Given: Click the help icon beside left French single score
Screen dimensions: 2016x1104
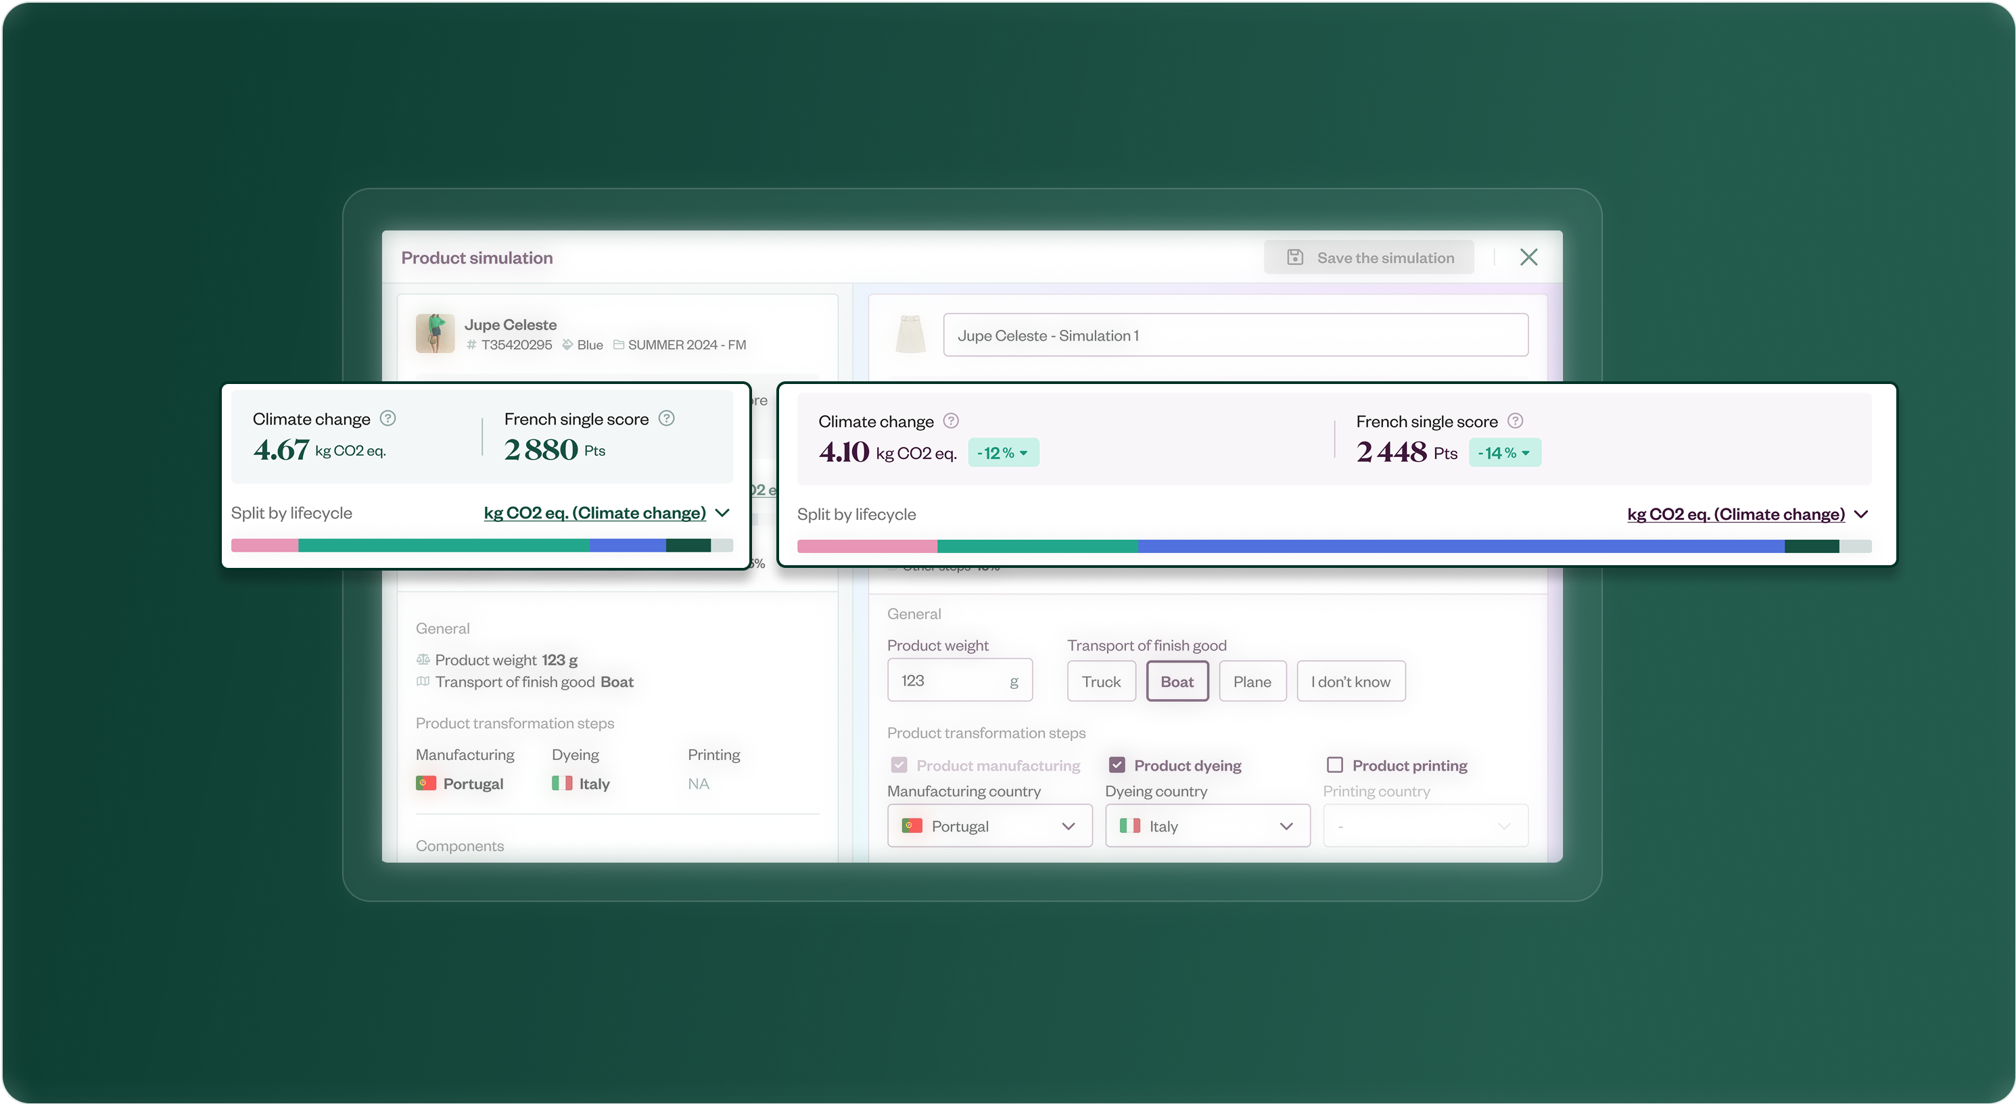Looking at the screenshot, I should pyautogui.click(x=667, y=418).
